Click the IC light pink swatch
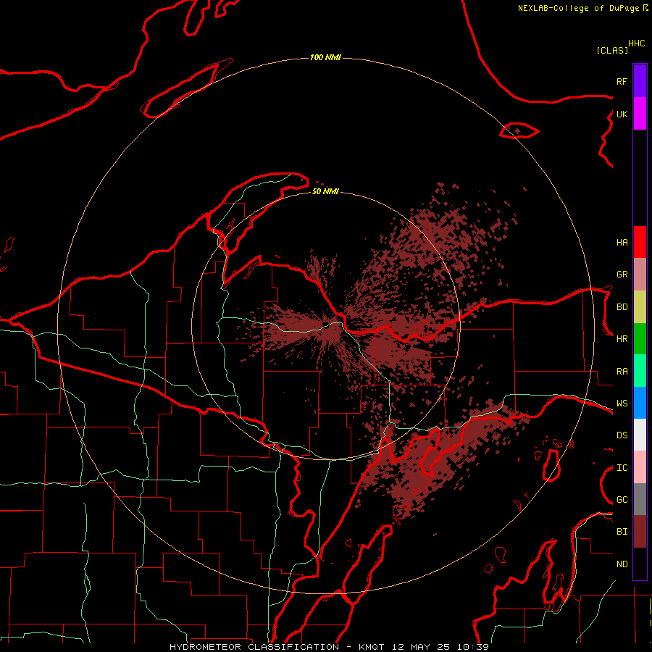Image resolution: width=652 pixels, height=652 pixels. [x=640, y=467]
